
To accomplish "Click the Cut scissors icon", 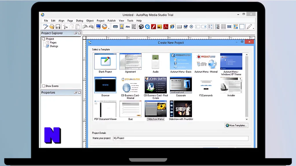I will 65,27.
